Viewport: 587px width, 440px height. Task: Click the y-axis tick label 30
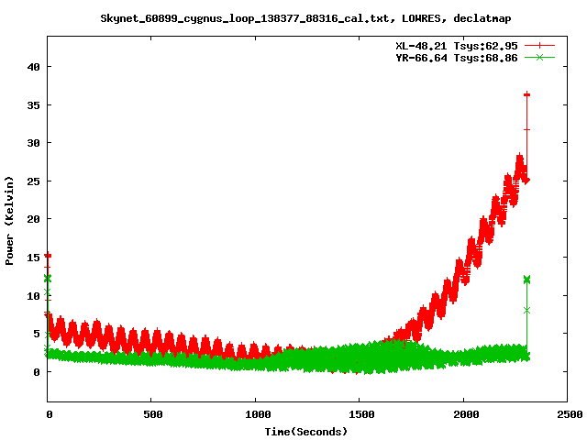(33, 143)
